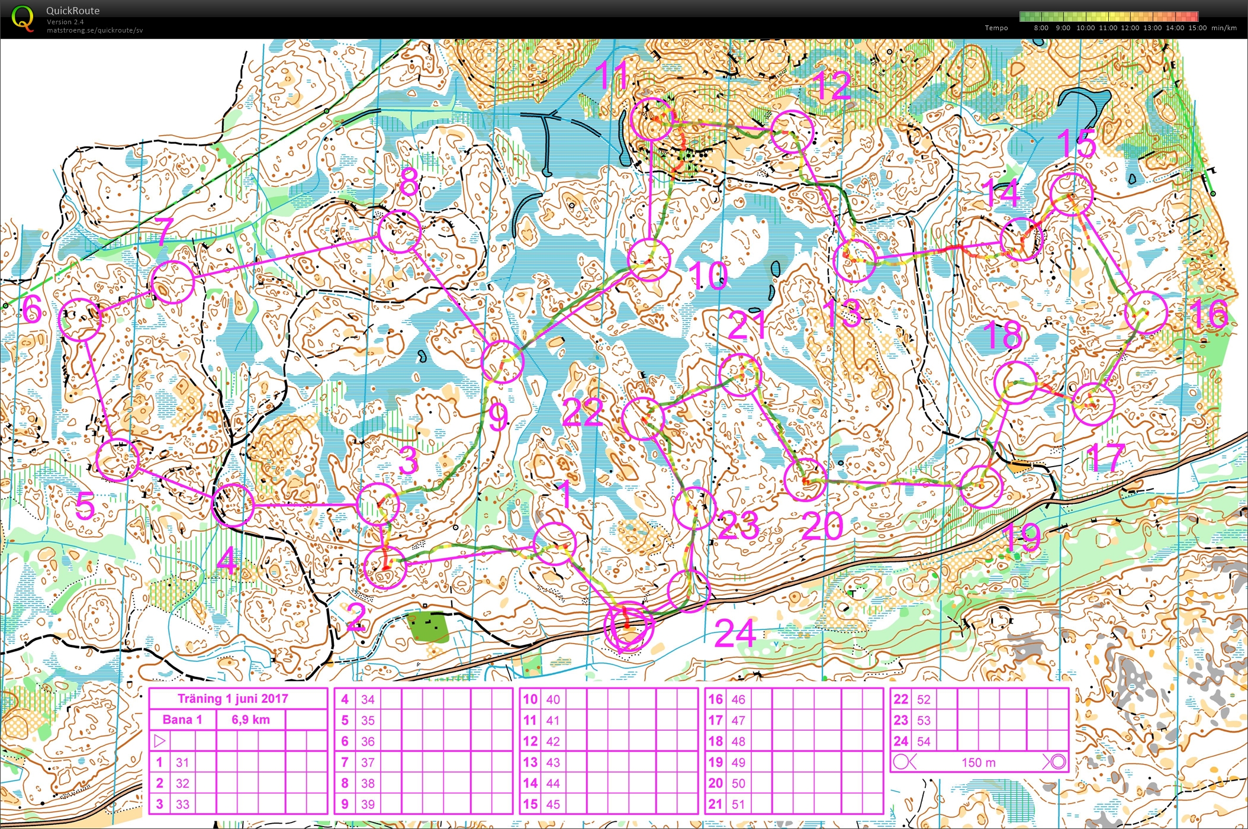
Task: Select control circle 18 on the map
Action: 1016,383
